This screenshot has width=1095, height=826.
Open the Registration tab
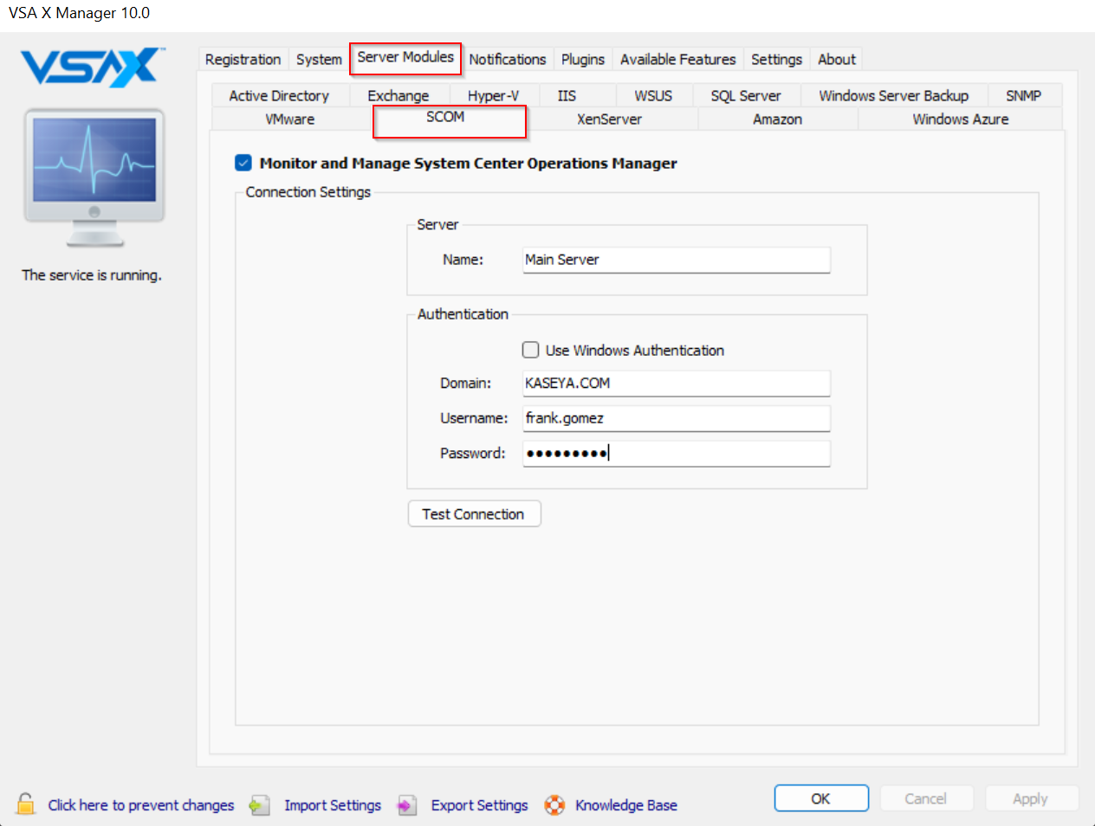coord(243,59)
